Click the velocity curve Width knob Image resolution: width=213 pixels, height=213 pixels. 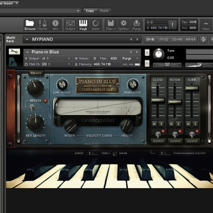(x=71, y=126)
